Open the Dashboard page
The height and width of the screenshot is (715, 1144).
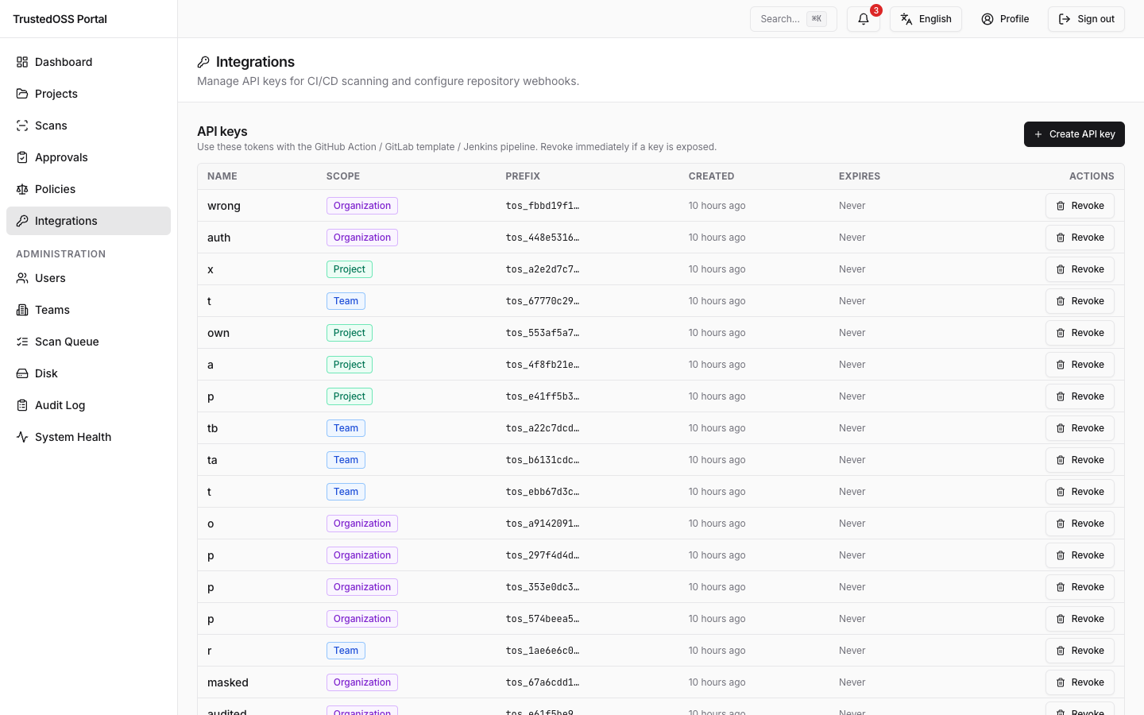pyautogui.click(x=88, y=62)
